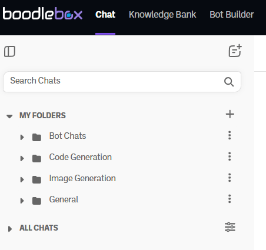The height and width of the screenshot is (250, 266).
Task: Switch to the Knowledge Bank tab
Action: click(x=162, y=15)
